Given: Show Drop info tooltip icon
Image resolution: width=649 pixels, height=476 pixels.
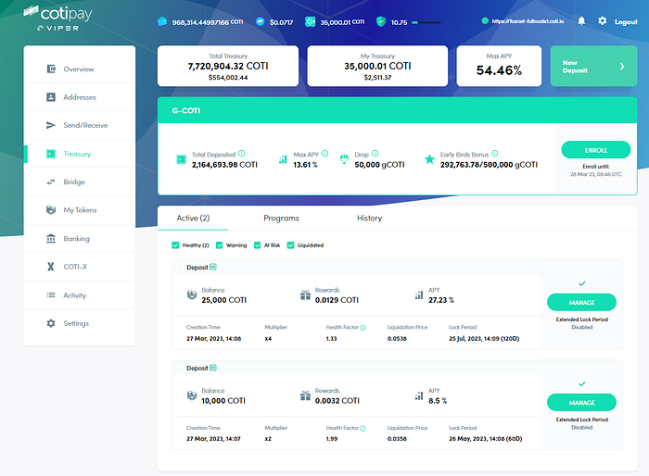Looking at the screenshot, I should pyautogui.click(x=375, y=154).
